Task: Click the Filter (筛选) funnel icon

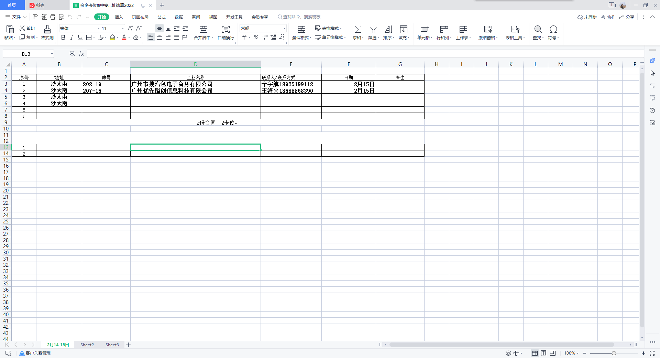Action: pos(373,29)
